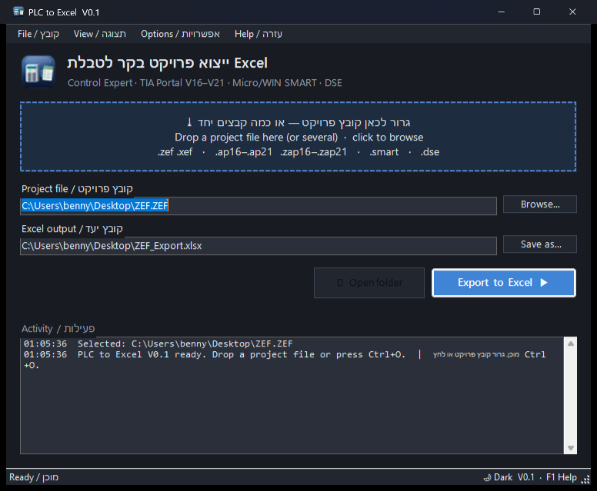
Task: Click the title bar application icon
Action: point(18,12)
